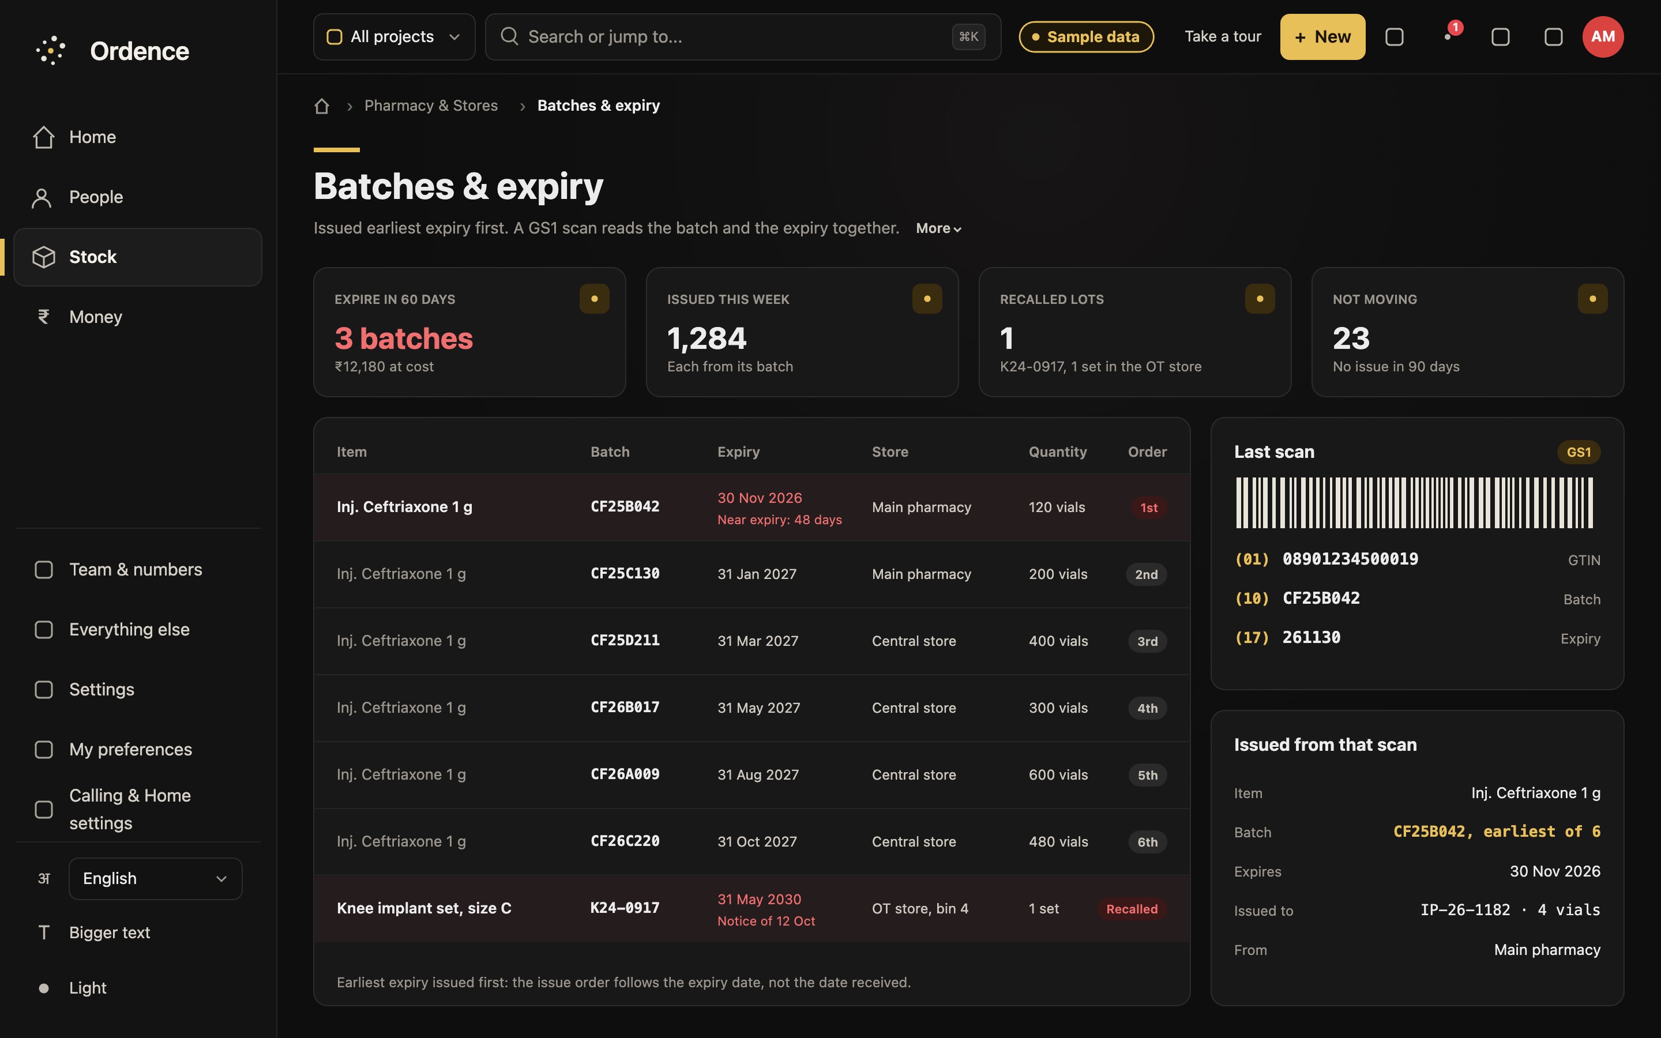Click the 6th order badge

tap(1148, 843)
